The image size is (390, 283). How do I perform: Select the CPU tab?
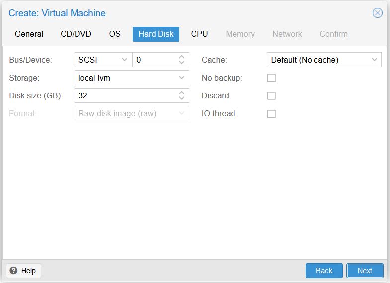(199, 34)
